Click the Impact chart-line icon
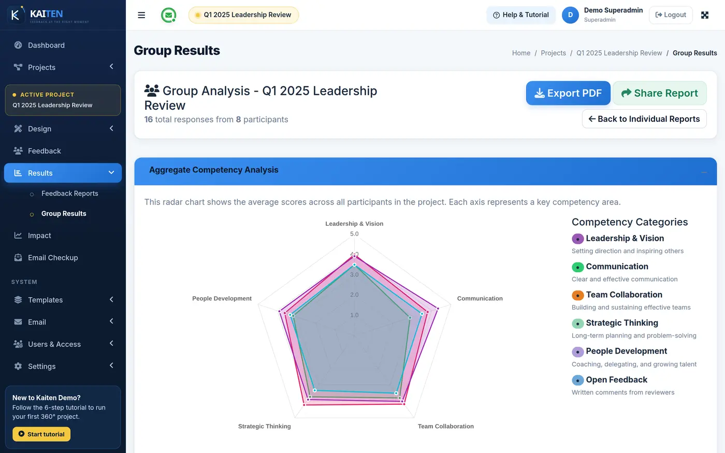This screenshot has height=453, width=725. point(18,236)
